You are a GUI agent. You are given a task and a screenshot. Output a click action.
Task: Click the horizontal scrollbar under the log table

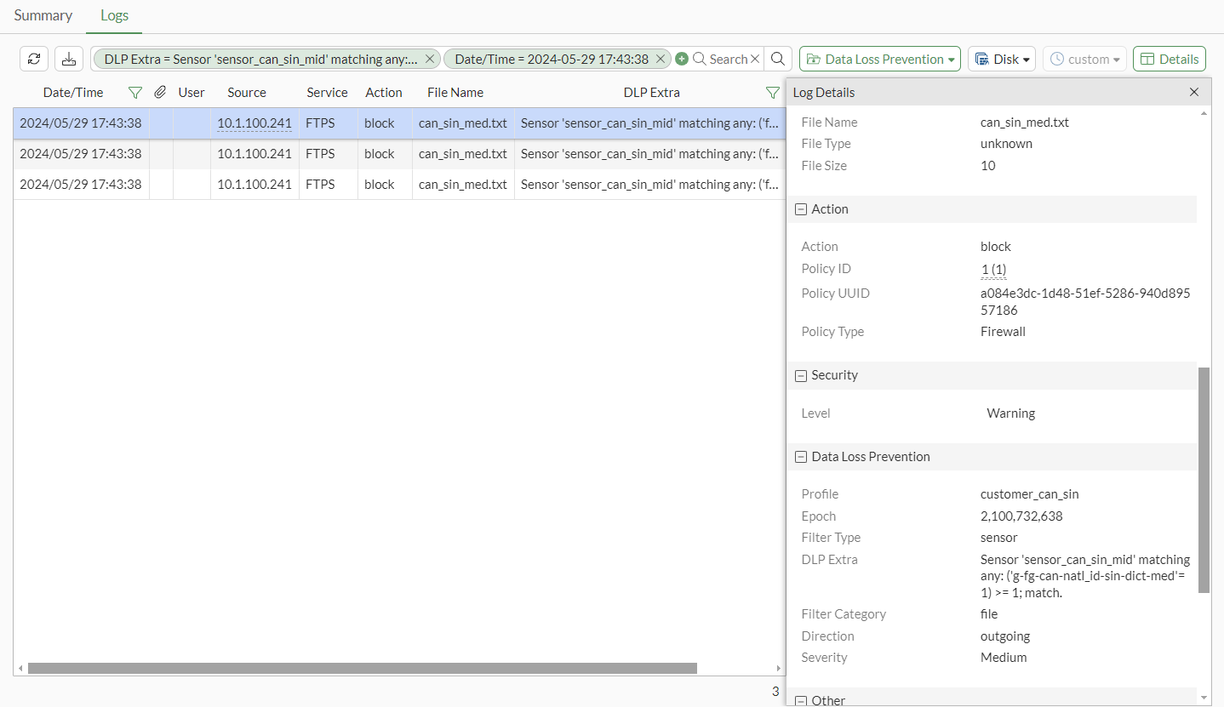point(362,668)
